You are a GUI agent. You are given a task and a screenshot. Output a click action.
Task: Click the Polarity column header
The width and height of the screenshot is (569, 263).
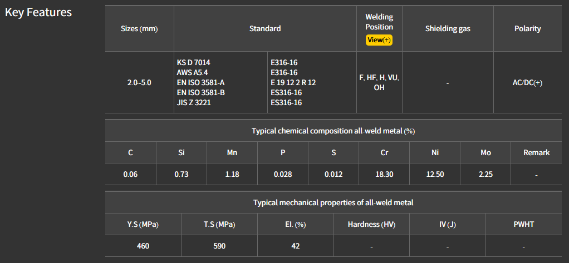[527, 29]
